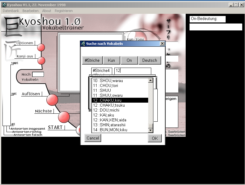Click the red Auflösen round button
Image resolution: width=245 pixels, height=185 pixels.
point(52,100)
